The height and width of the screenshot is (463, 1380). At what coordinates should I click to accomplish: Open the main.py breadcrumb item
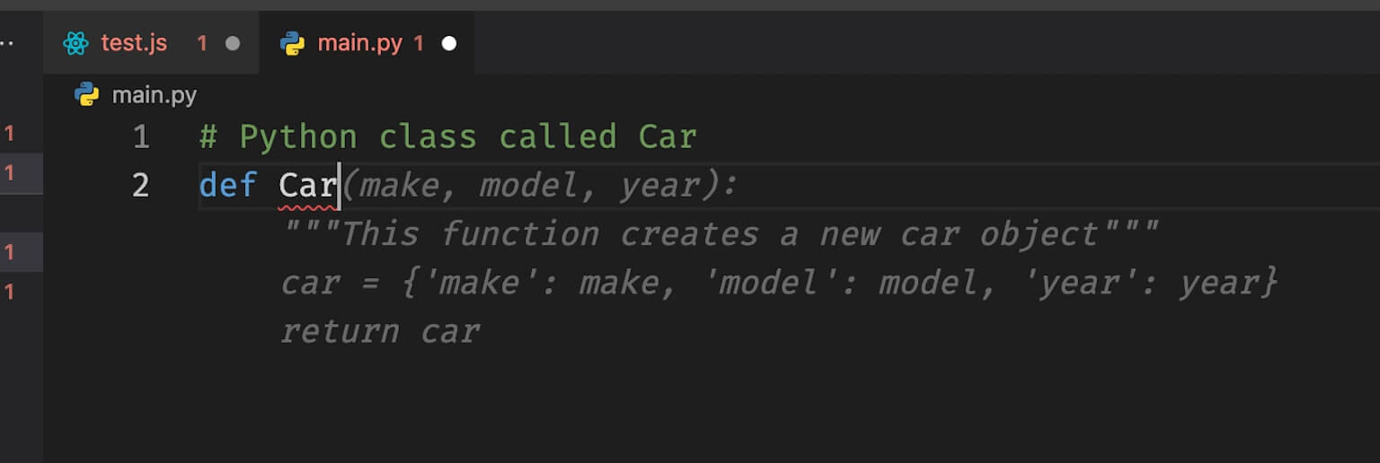[x=154, y=95]
